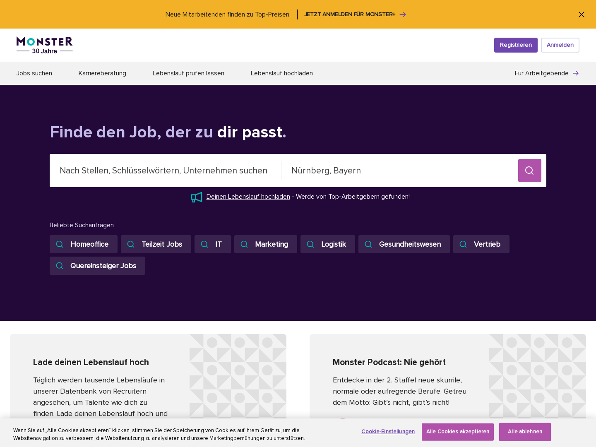Select the Vertrieb popular search
The image size is (596, 447).
pos(481,244)
